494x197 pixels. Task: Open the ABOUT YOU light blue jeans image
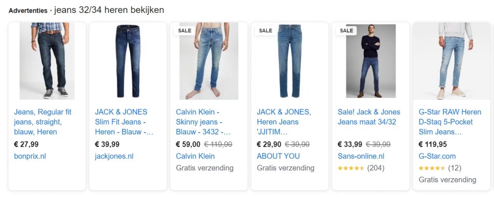pos(290,61)
